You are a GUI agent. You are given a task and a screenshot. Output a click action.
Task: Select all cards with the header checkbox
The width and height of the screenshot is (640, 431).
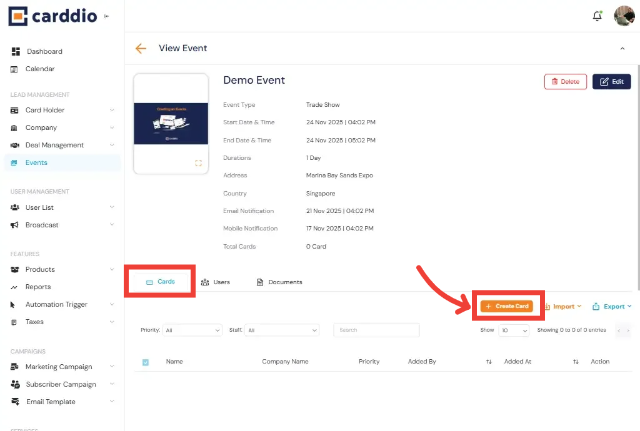[x=145, y=361]
